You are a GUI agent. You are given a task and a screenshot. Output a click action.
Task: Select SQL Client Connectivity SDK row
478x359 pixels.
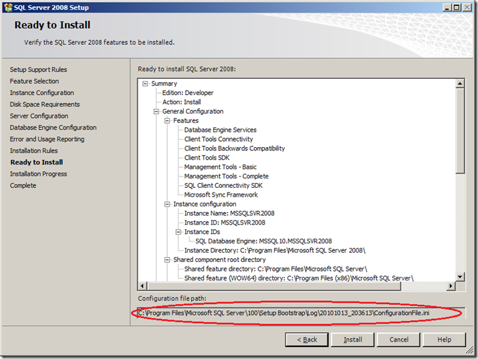(x=223, y=186)
